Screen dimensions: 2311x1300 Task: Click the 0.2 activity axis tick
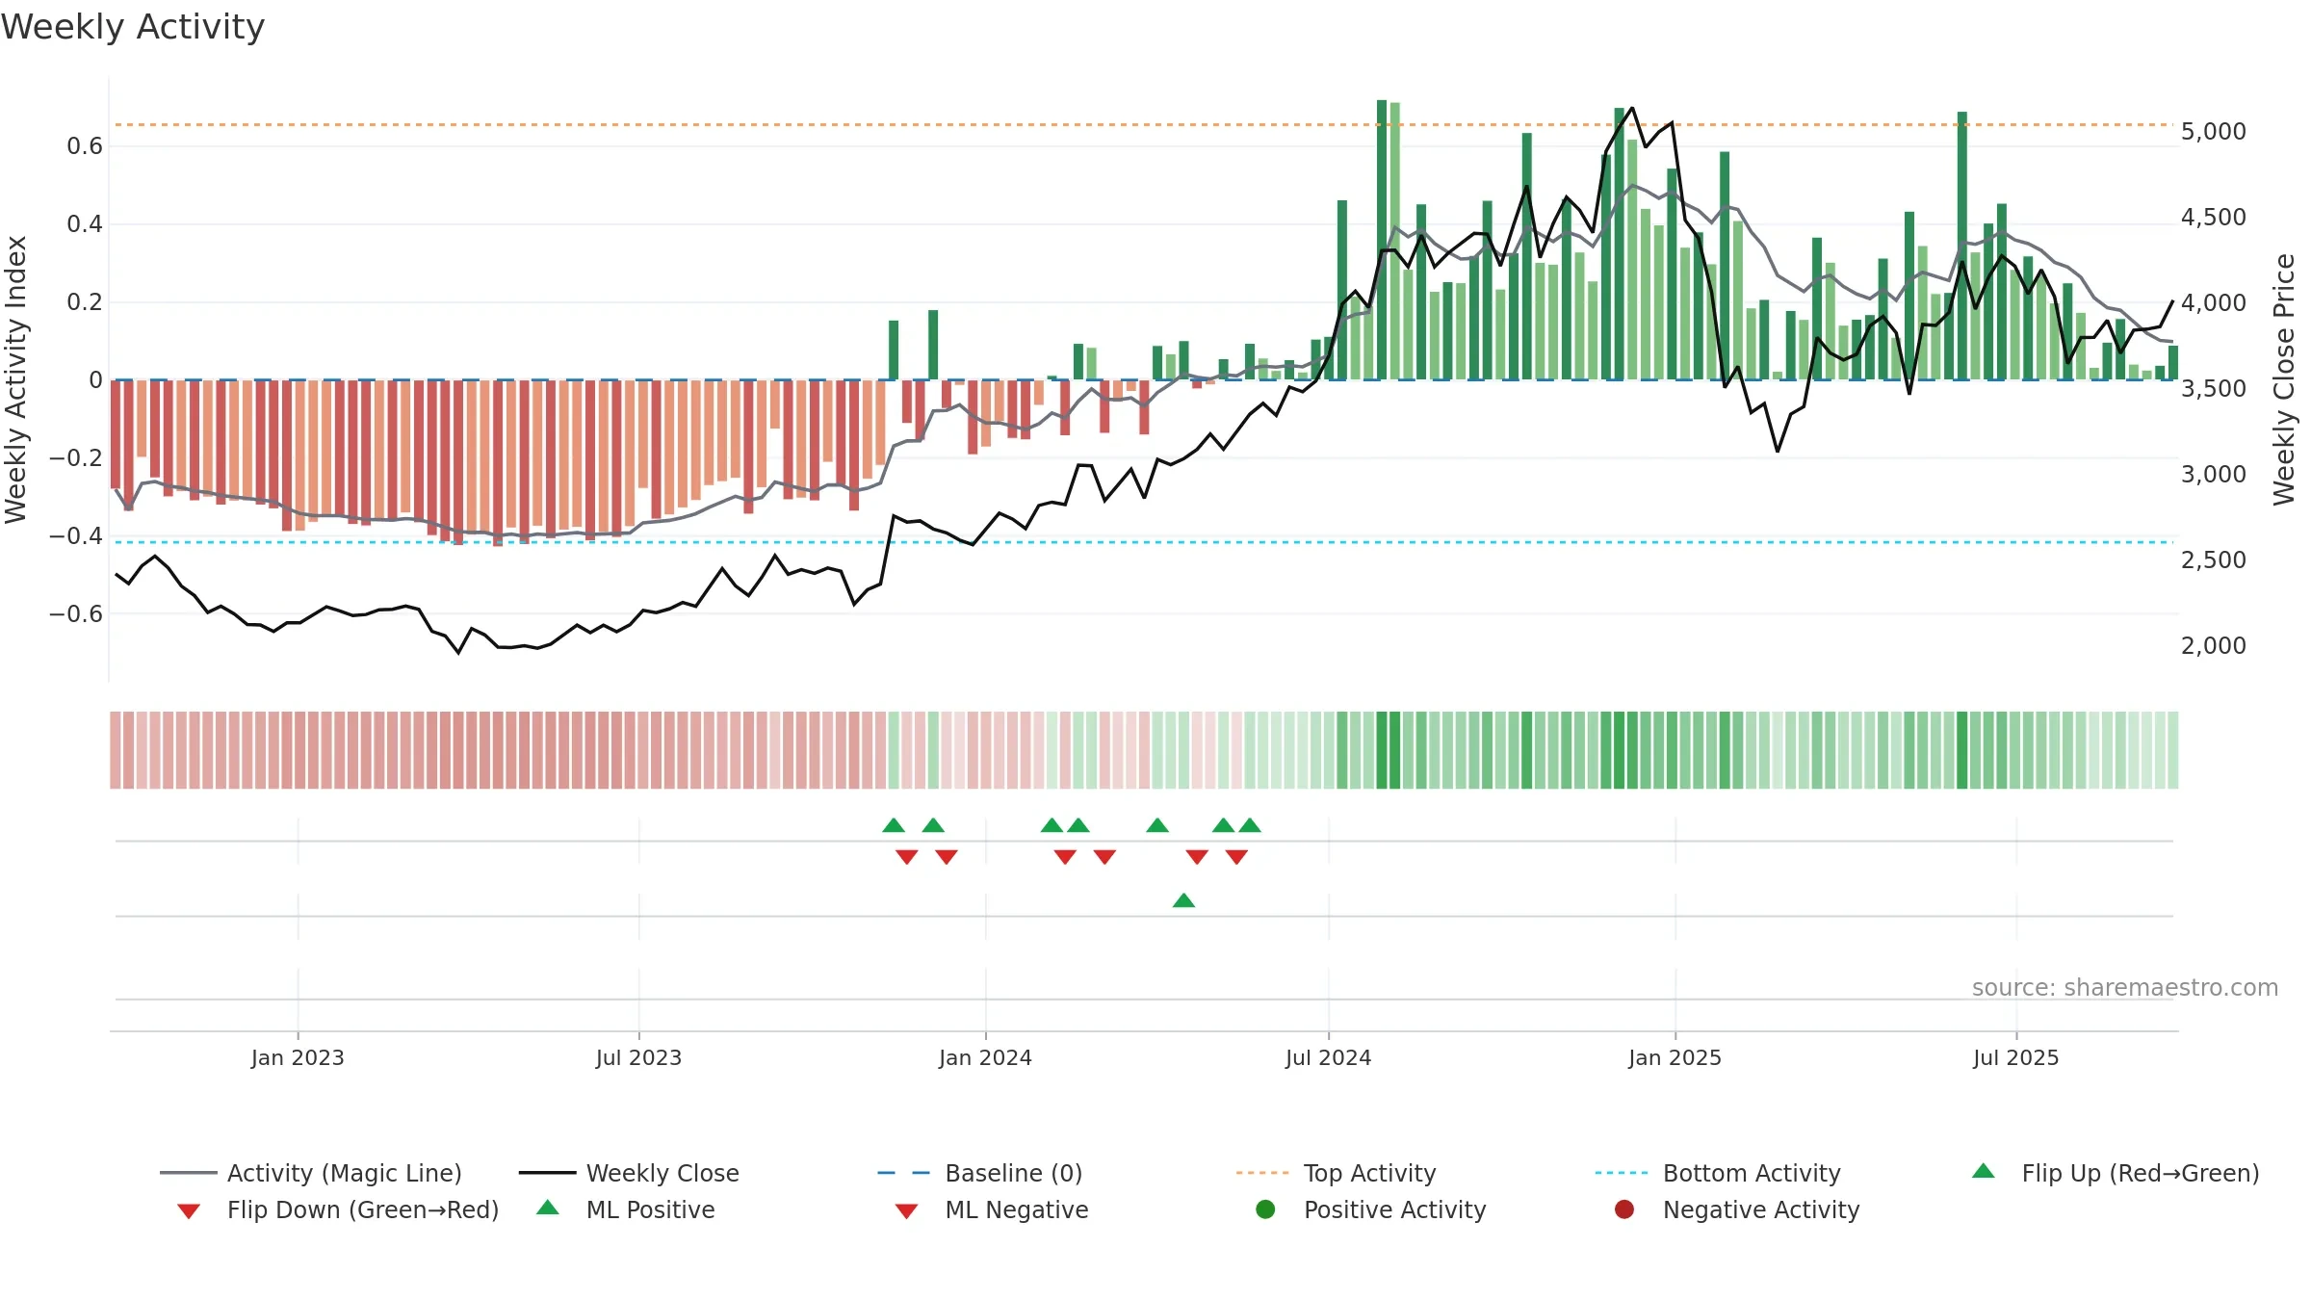click(85, 302)
